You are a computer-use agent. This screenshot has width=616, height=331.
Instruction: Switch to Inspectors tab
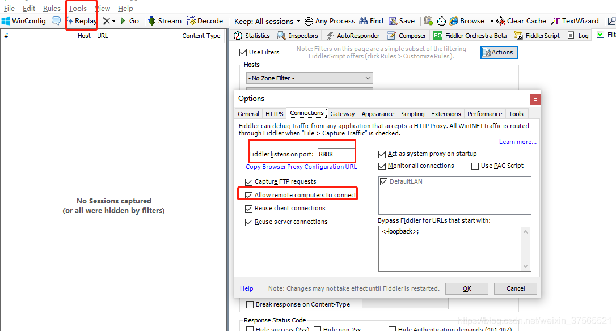click(297, 35)
